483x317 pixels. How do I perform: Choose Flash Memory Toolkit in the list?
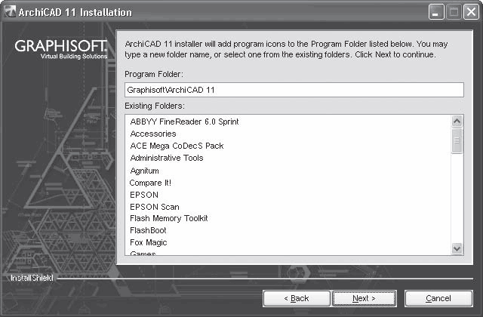168,218
